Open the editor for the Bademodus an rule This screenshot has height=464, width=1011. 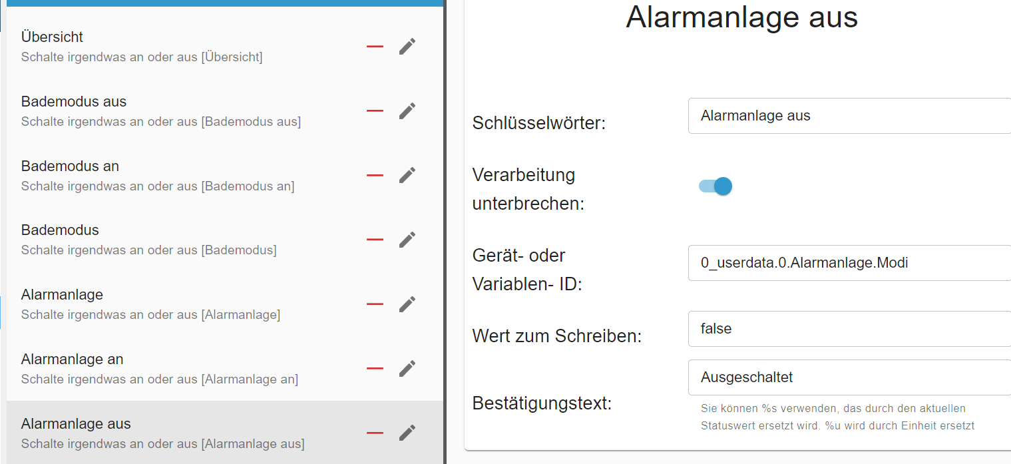pos(407,175)
